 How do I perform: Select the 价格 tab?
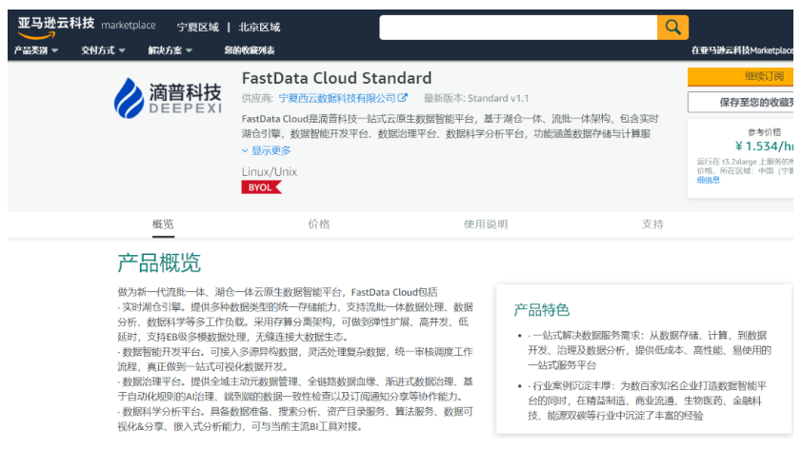319,225
